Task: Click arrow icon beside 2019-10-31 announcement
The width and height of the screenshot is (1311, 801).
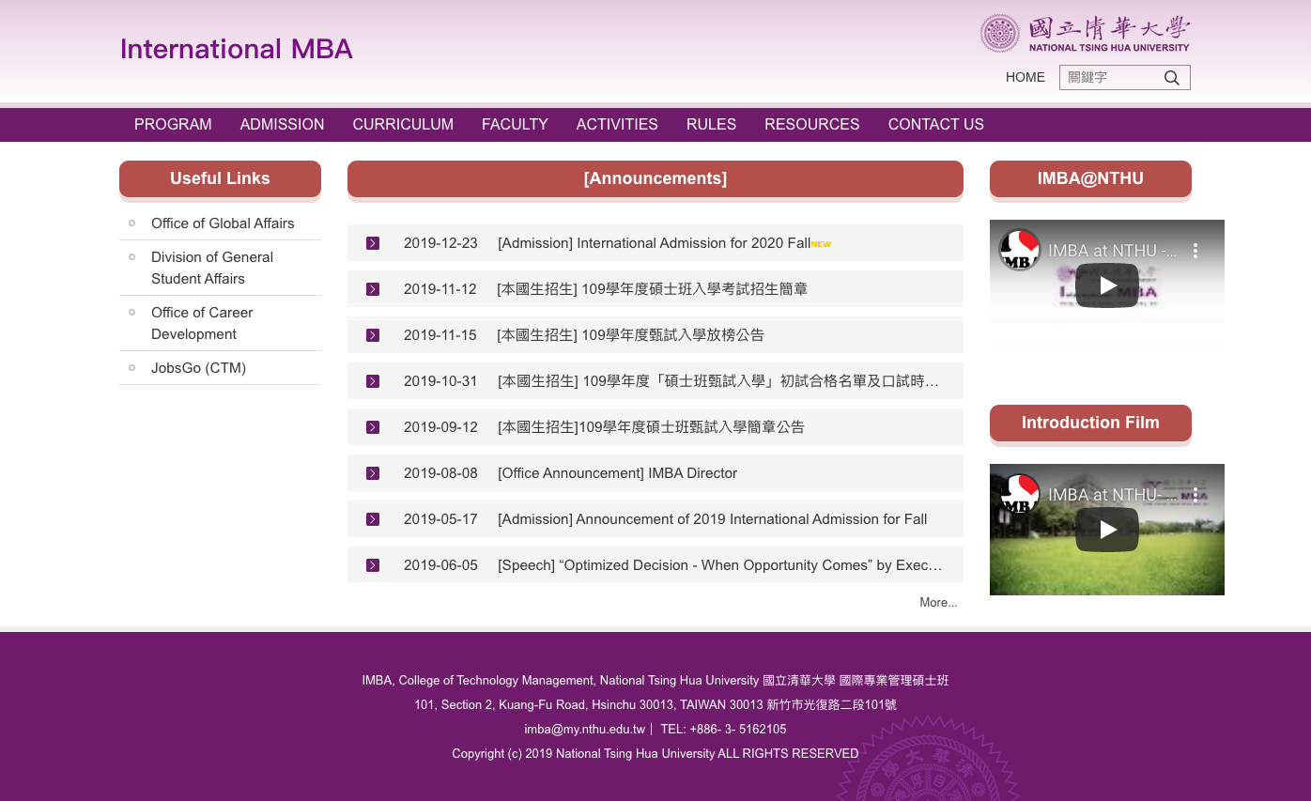Action: pos(373,381)
